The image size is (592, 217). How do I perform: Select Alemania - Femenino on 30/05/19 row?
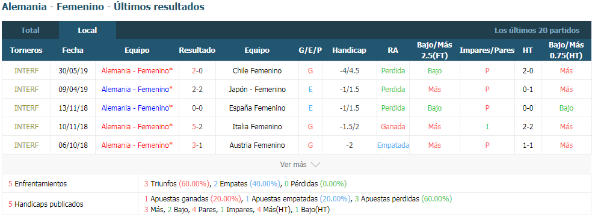[137, 70]
